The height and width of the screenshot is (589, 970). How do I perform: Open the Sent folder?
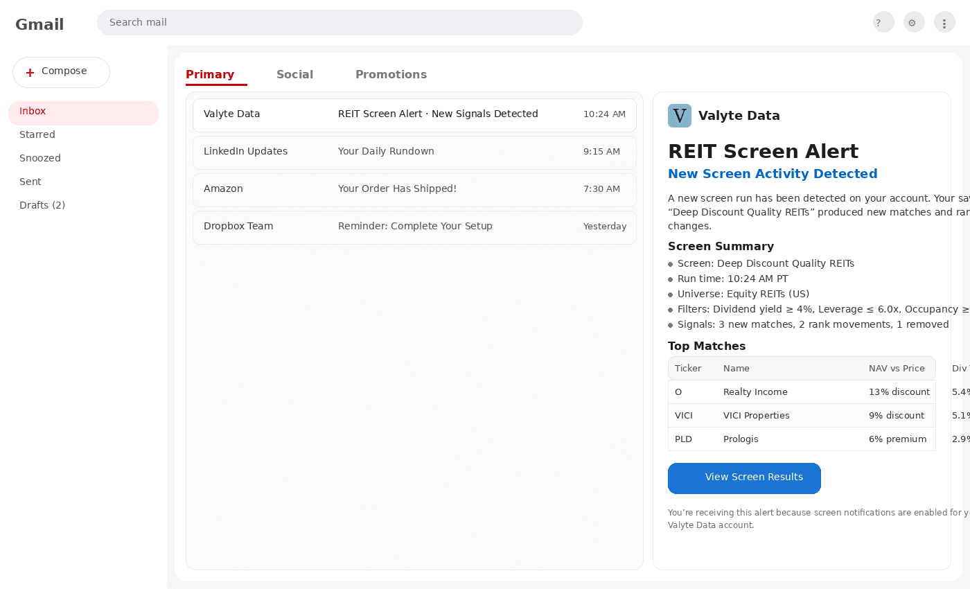click(x=30, y=182)
